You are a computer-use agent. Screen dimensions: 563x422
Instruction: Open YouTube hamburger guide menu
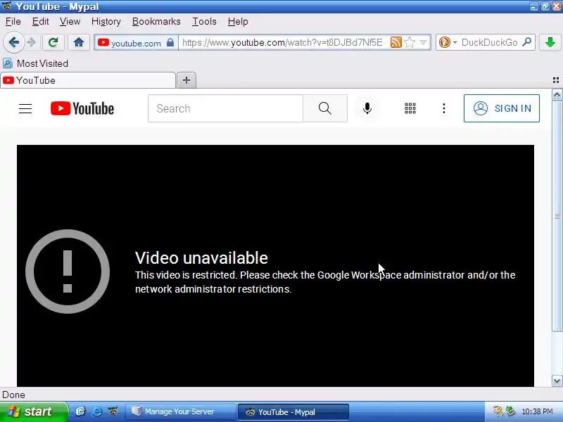tap(25, 108)
